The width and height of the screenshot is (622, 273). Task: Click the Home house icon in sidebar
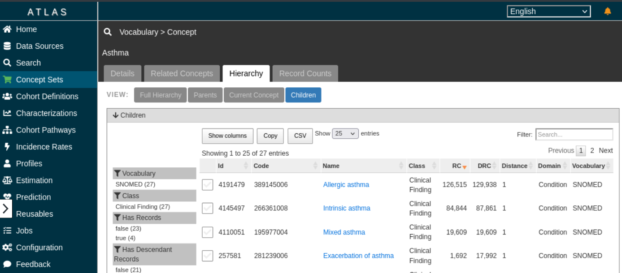[7, 30]
